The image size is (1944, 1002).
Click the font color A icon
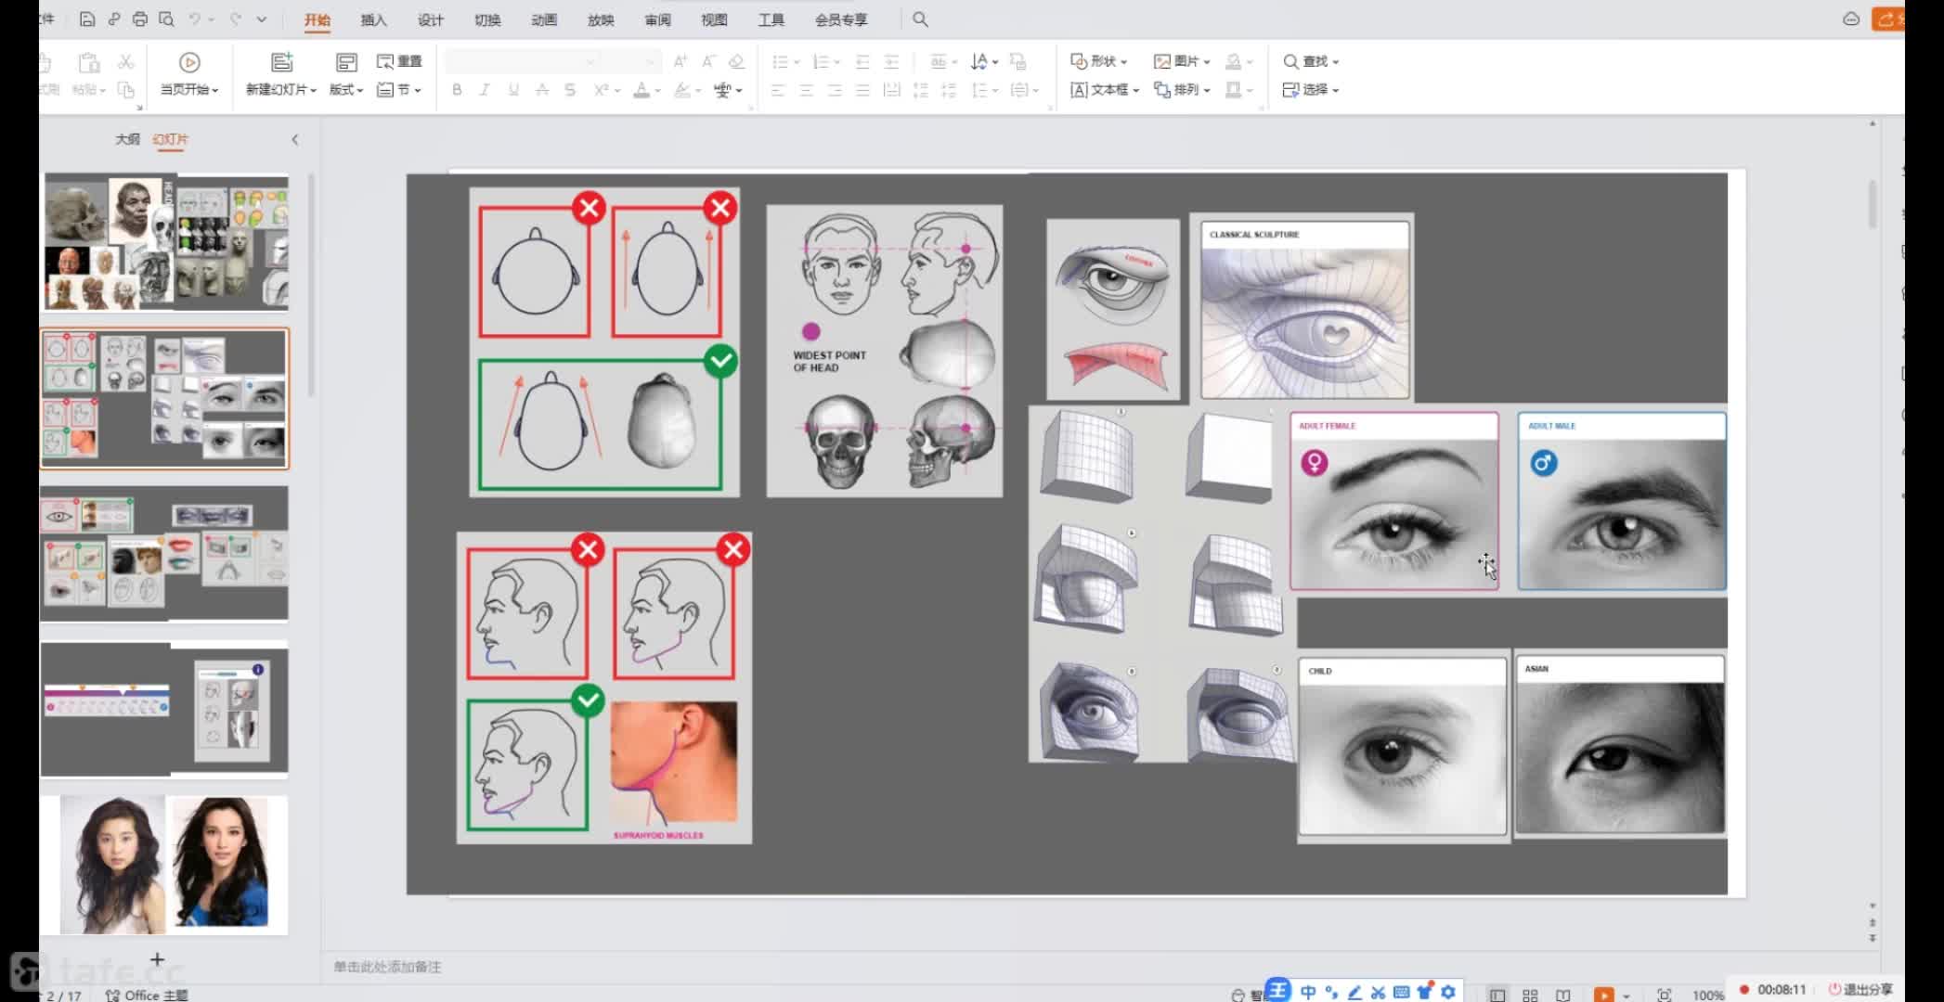641,90
